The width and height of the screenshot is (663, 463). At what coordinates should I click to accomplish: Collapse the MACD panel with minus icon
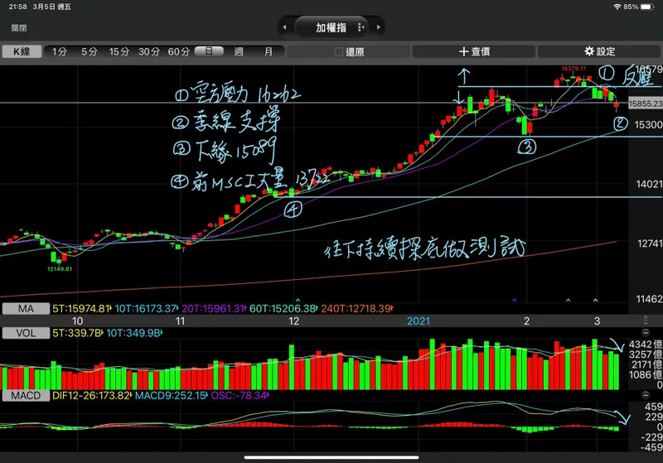click(x=646, y=395)
